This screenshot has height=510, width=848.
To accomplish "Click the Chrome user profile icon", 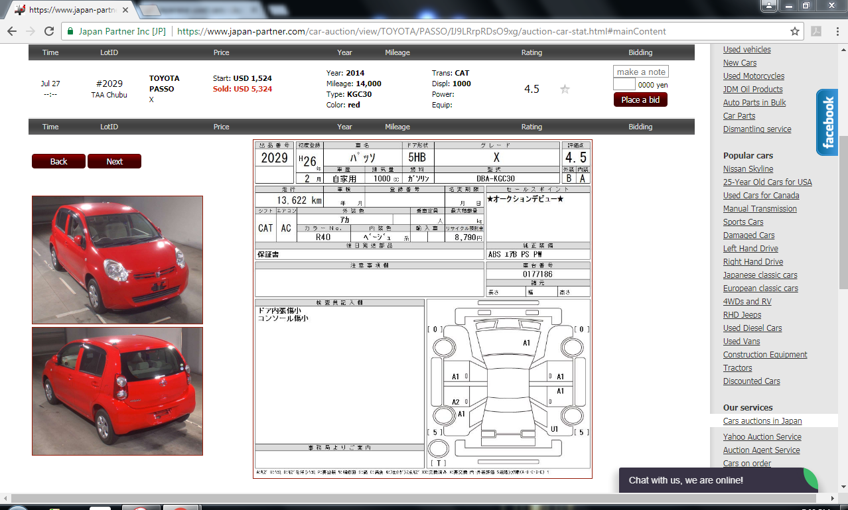I will coord(768,5).
